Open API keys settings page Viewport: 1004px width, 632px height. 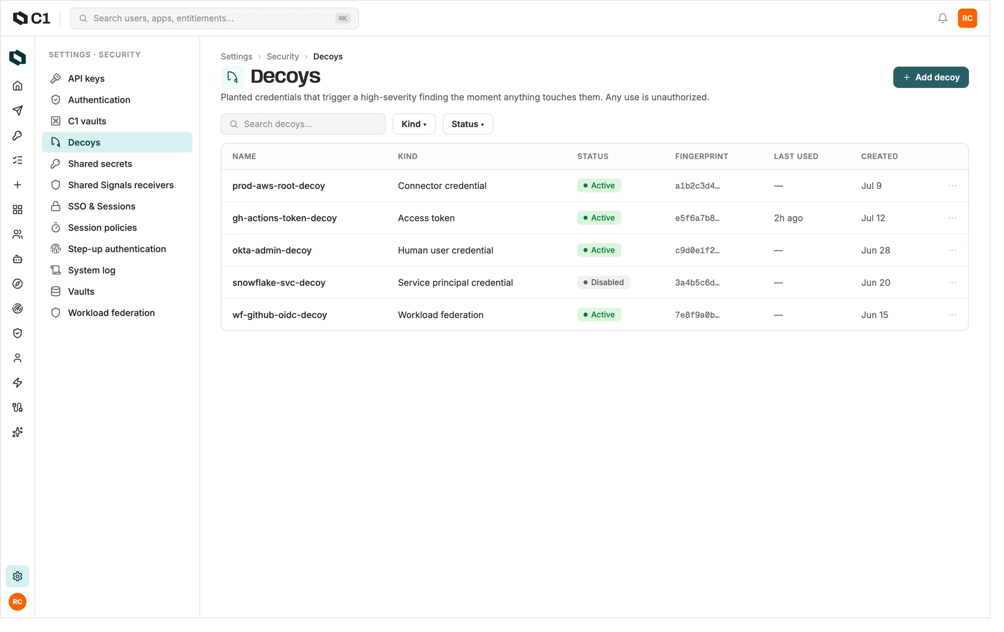117,79
